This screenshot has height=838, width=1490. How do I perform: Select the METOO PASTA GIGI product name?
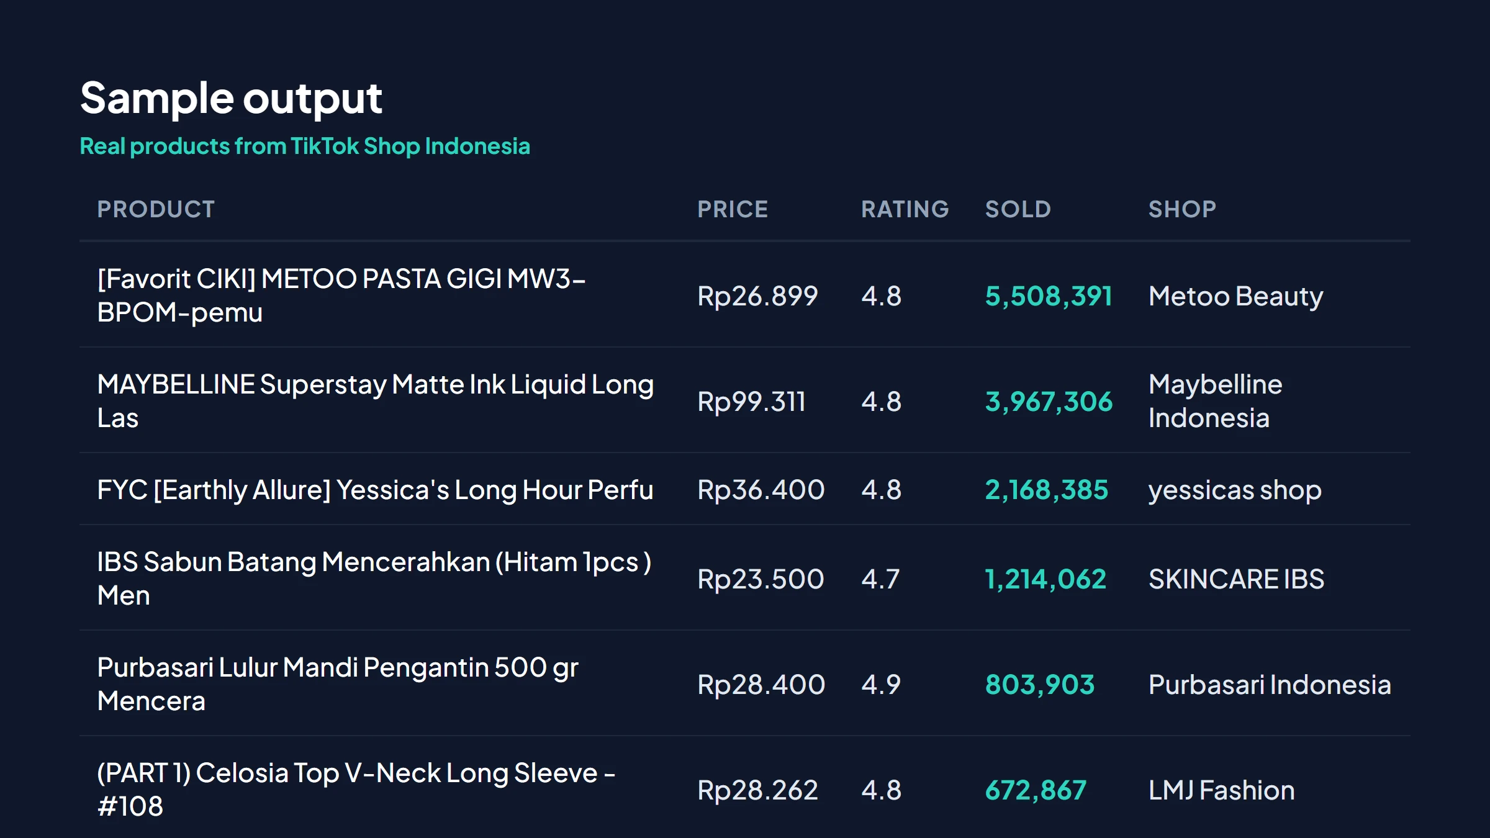click(341, 295)
